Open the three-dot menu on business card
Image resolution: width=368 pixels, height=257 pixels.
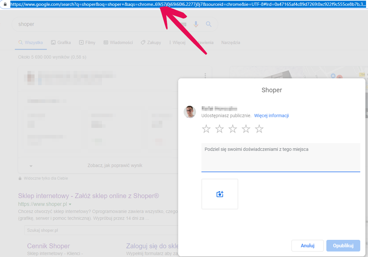click(205, 76)
